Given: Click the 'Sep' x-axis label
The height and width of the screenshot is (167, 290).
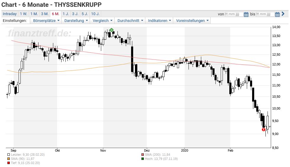Looking at the screenshot, I should [x=14, y=150].
